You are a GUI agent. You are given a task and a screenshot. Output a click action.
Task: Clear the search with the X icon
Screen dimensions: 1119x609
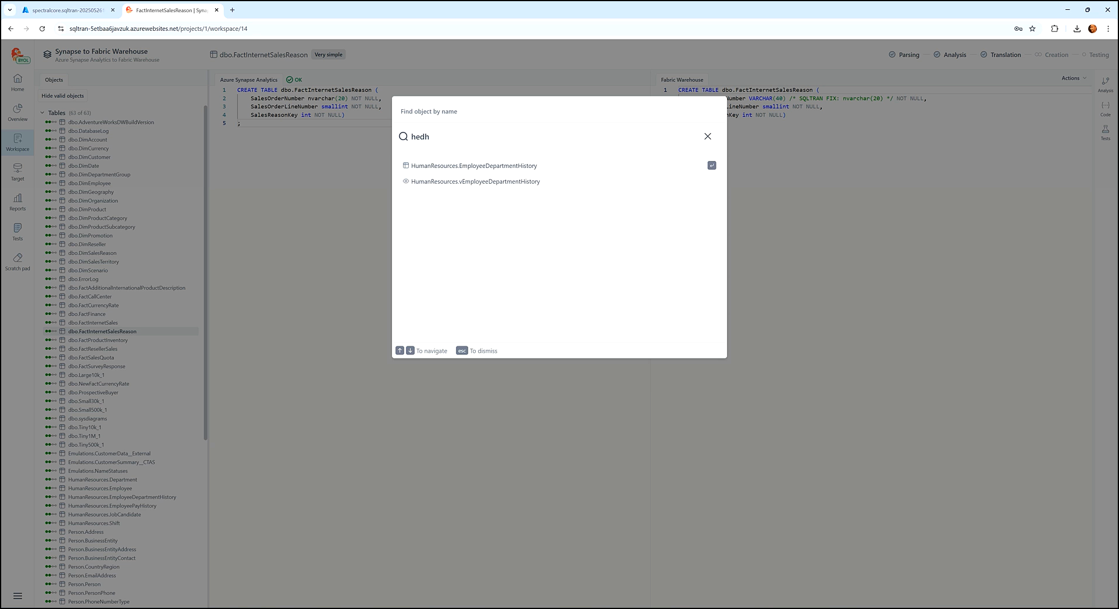pos(707,137)
